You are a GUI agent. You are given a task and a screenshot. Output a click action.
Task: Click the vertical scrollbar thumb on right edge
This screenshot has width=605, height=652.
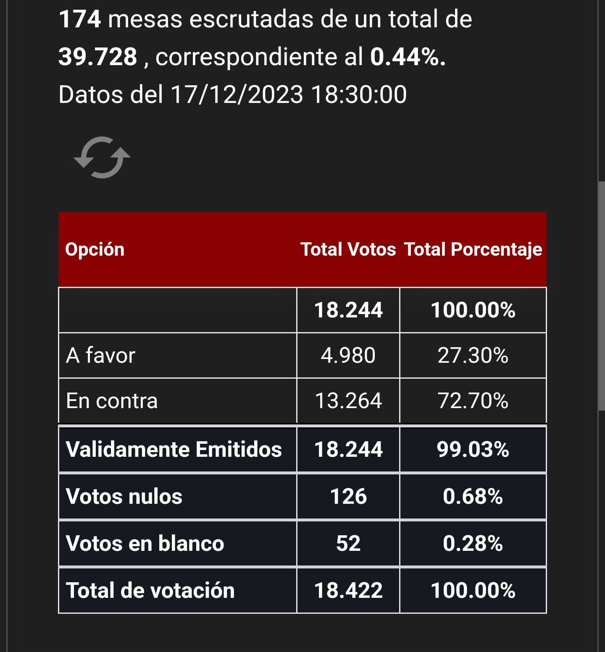tap(602, 296)
